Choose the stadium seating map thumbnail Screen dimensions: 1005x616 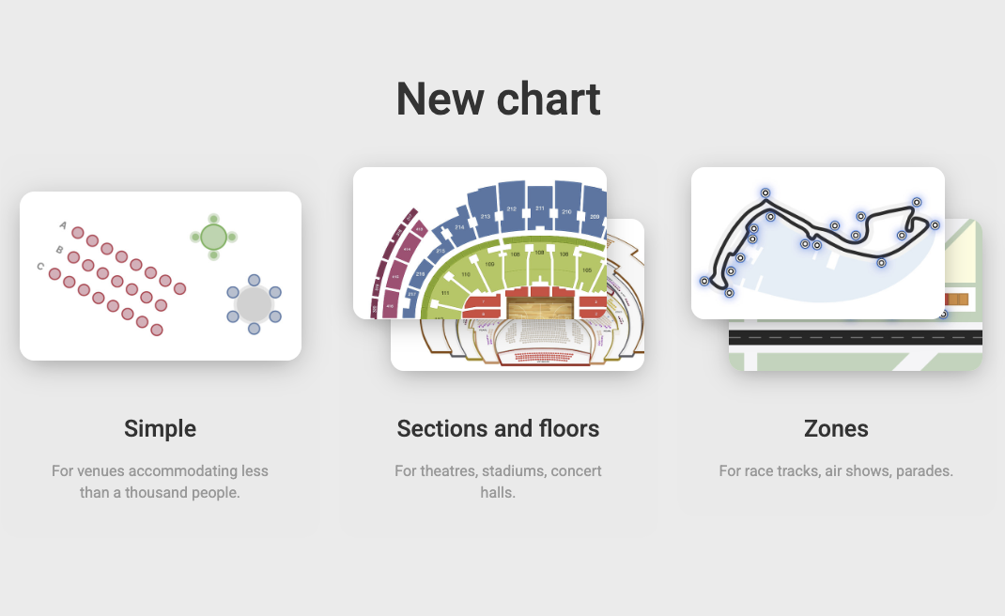pos(479,243)
